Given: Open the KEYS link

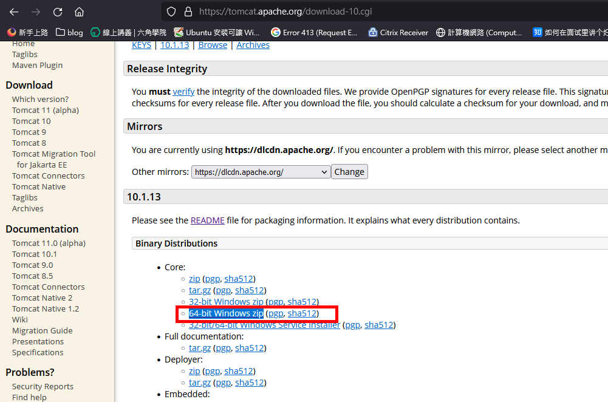Looking at the screenshot, I should (142, 45).
